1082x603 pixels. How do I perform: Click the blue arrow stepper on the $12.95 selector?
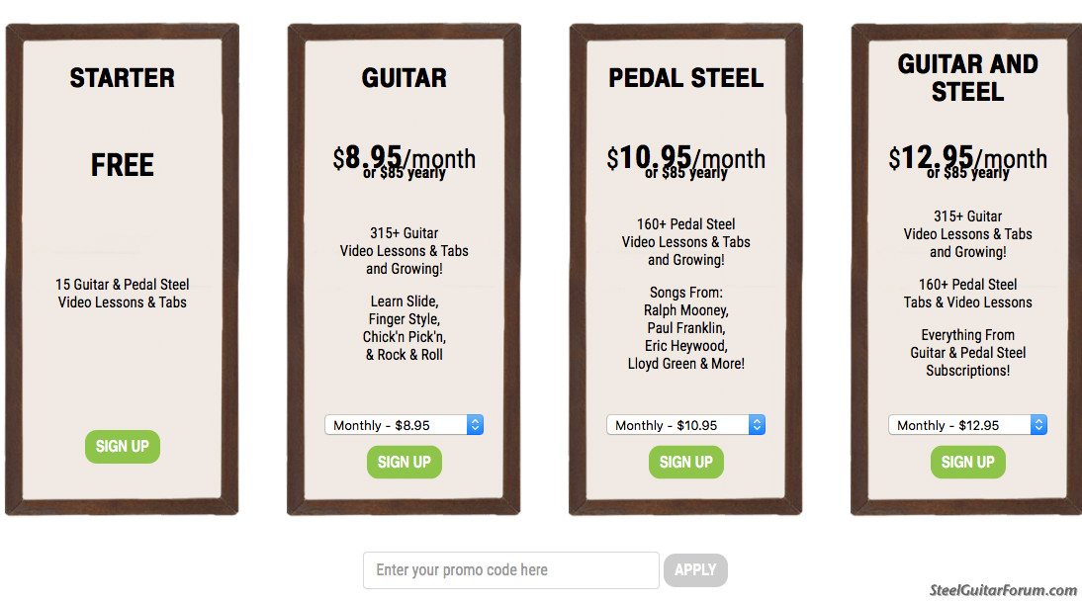point(1038,425)
